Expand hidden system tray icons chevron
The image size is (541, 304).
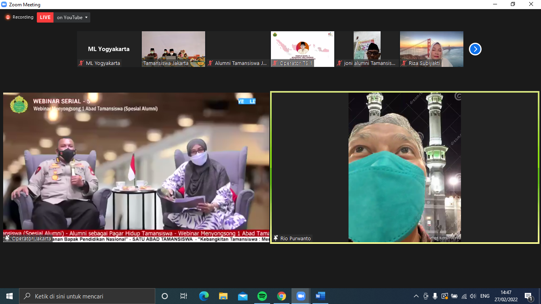coord(416,296)
